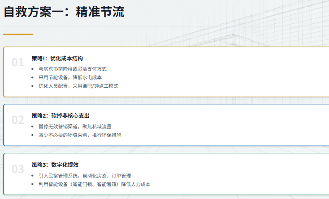Click the bullet 暂停无效营销渠道，聚焦私域流量
Screen dimensions: 329x199
click(74, 127)
